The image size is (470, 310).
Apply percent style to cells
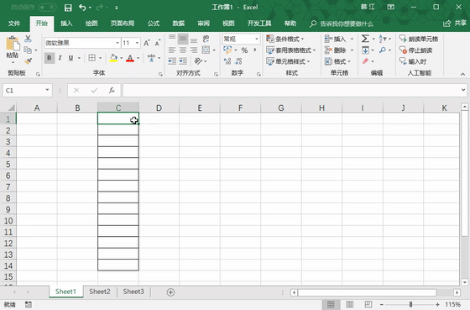click(x=244, y=50)
